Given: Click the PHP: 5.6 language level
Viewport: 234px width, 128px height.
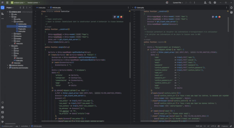Looking at the screenshot, I should [199, 126].
